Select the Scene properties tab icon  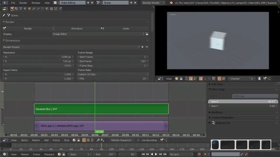[x=21, y=9]
